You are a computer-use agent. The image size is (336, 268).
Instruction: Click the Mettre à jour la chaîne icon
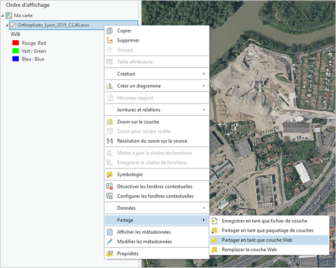click(110, 153)
